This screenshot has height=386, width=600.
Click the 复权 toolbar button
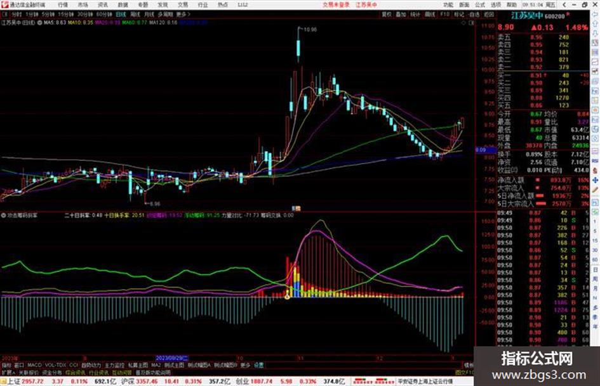387,15
